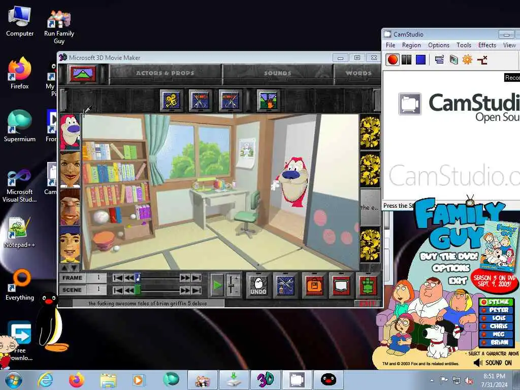Viewport: 520px width, 390px height.
Task: Jump to first frame on Frame row
Action: 118,278
